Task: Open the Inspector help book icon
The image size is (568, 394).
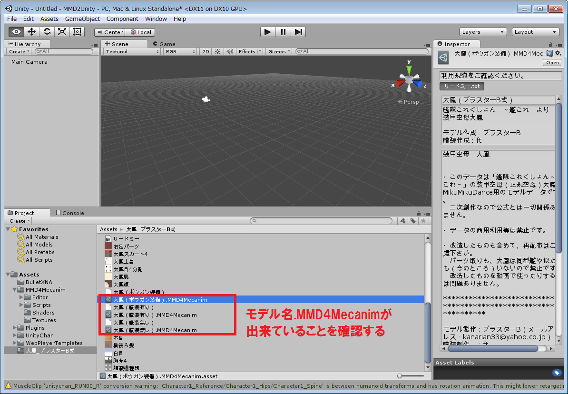Action: [549, 54]
